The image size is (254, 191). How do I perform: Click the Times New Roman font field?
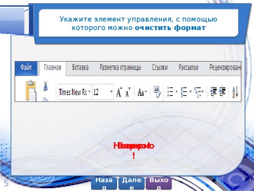pyautogui.click(x=75, y=92)
